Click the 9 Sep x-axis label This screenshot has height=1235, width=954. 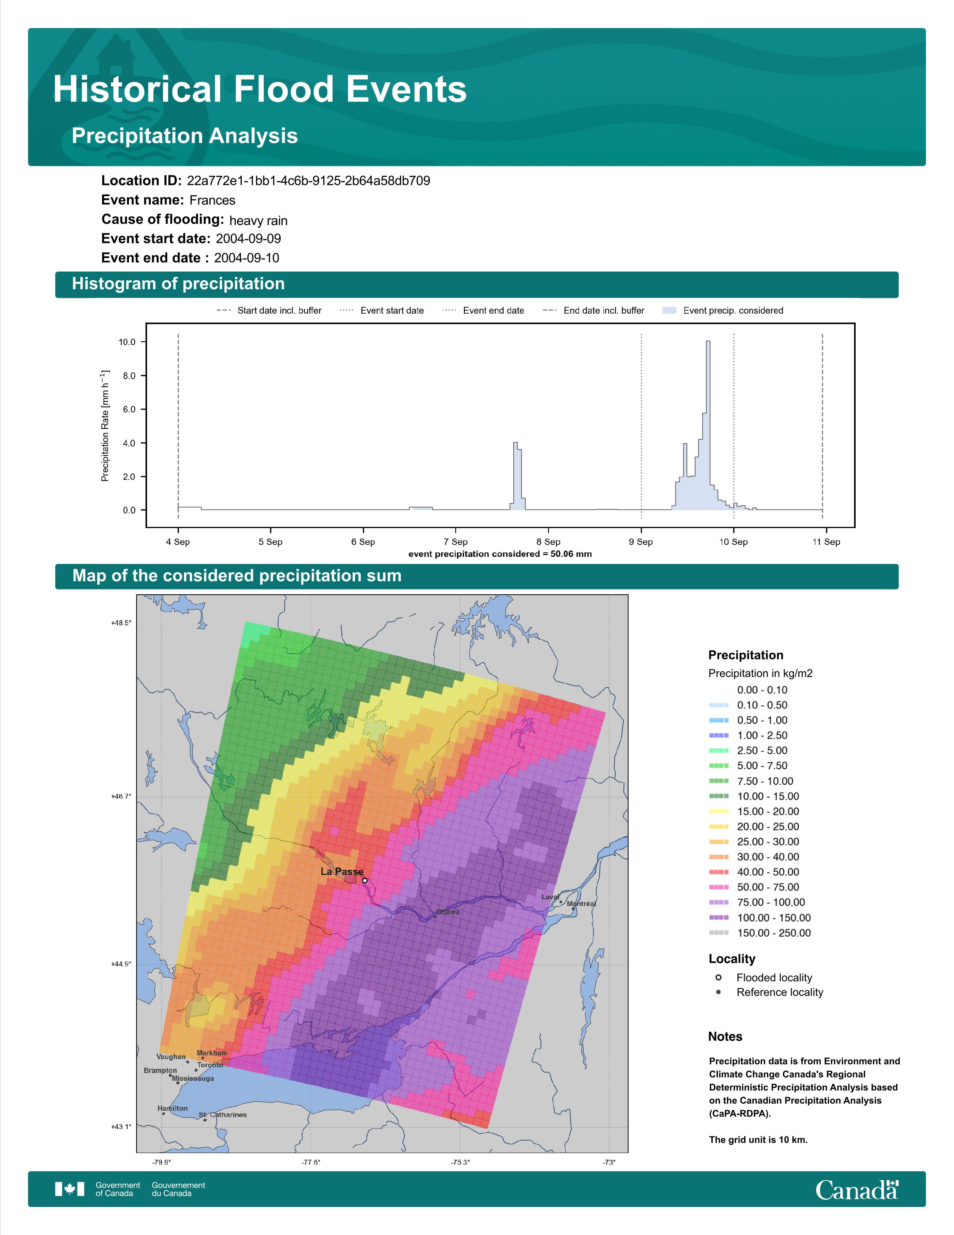coord(641,542)
